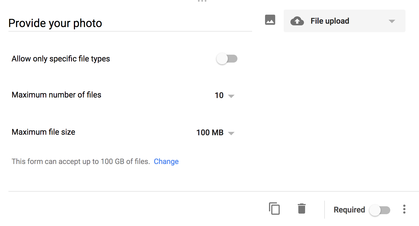Expand the question type arrow next to File upload
419x226 pixels.
click(x=392, y=21)
